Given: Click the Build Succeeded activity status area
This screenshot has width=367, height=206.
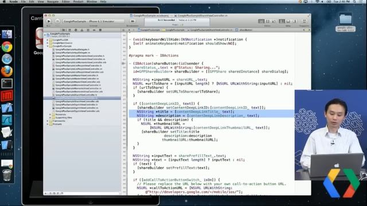Looking at the screenshot, I should click(x=177, y=22).
